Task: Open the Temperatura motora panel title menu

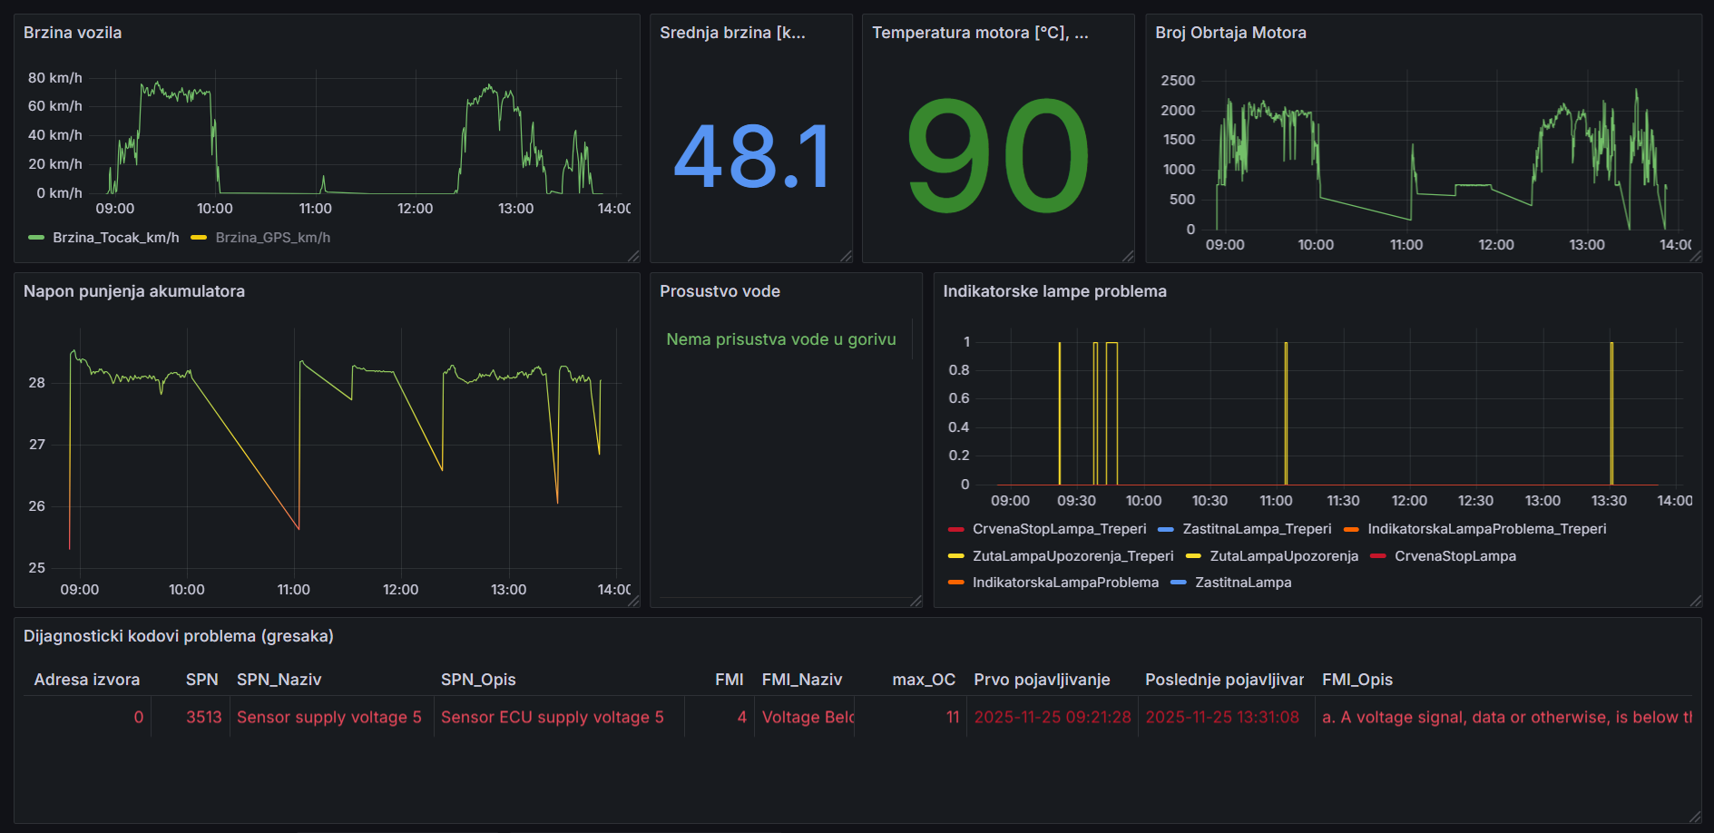Action: [x=980, y=33]
